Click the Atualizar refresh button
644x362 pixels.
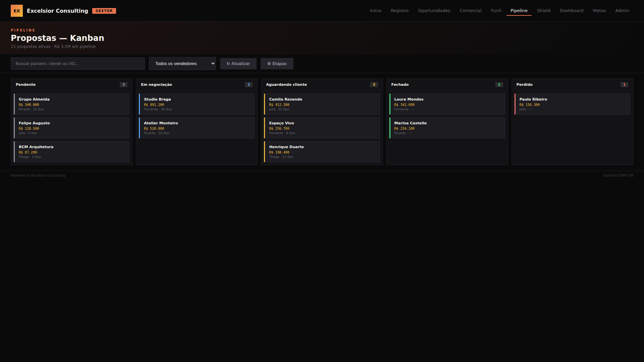(x=238, y=64)
